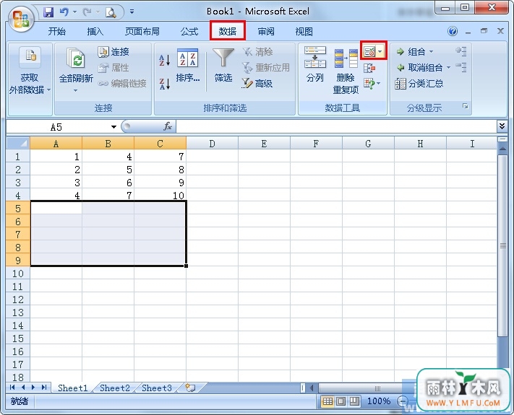Open the Customize Quick Access Toolbar dropdown
The width and height of the screenshot is (514, 415).
click(x=132, y=12)
